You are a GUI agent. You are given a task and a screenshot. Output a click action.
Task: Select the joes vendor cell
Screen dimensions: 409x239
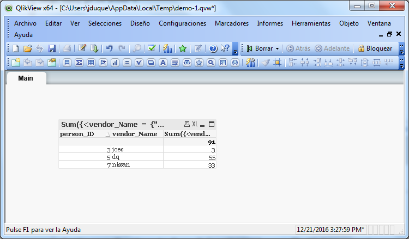click(137, 149)
